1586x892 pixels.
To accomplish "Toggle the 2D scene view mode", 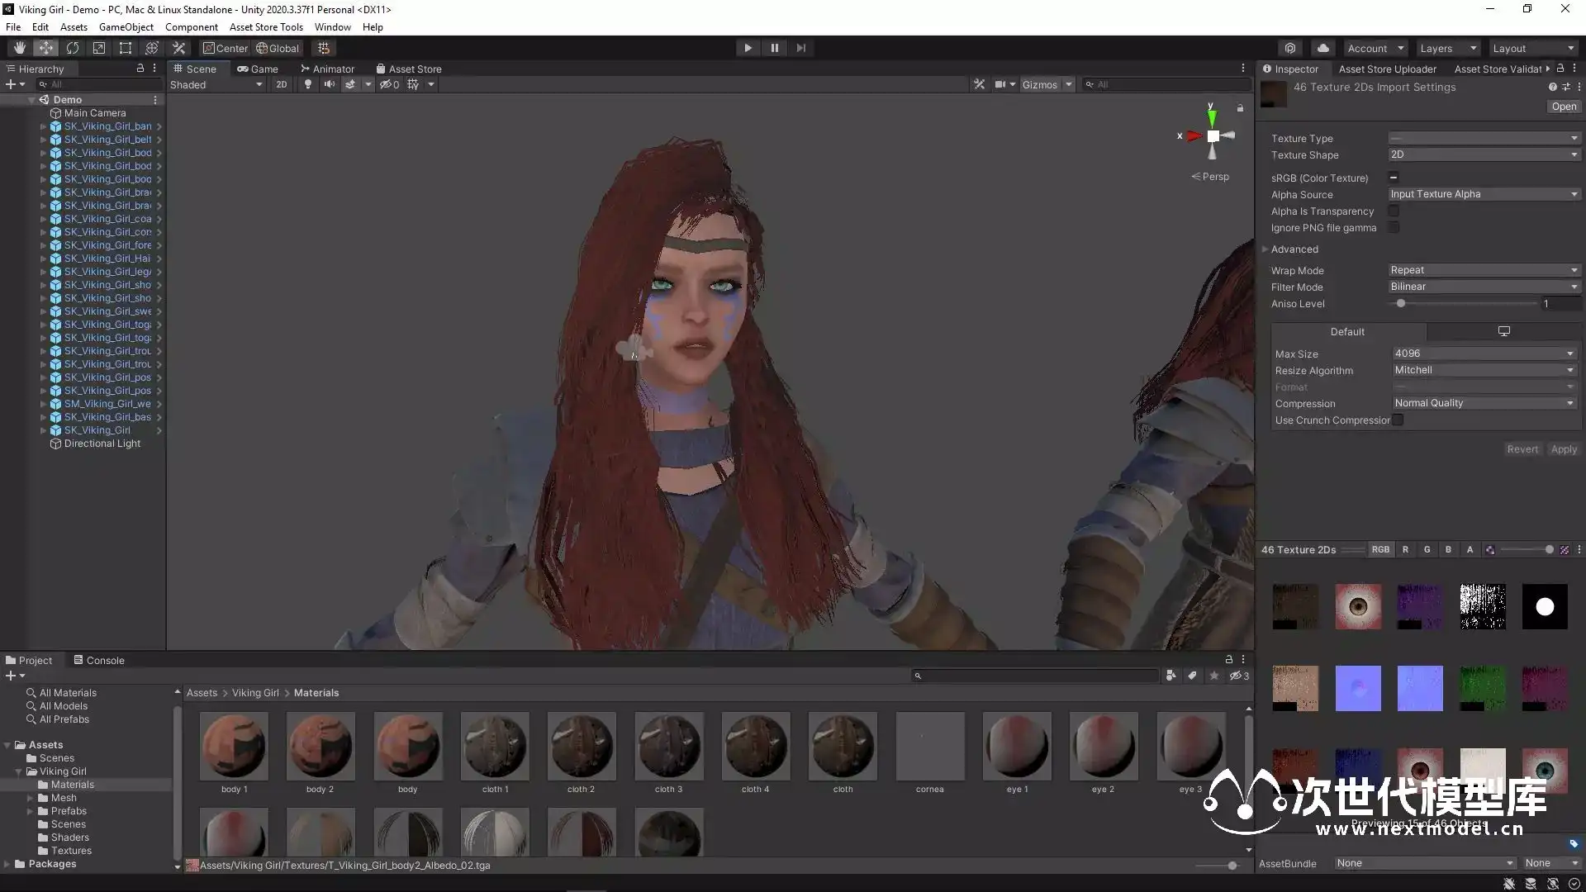I will click(x=281, y=84).
